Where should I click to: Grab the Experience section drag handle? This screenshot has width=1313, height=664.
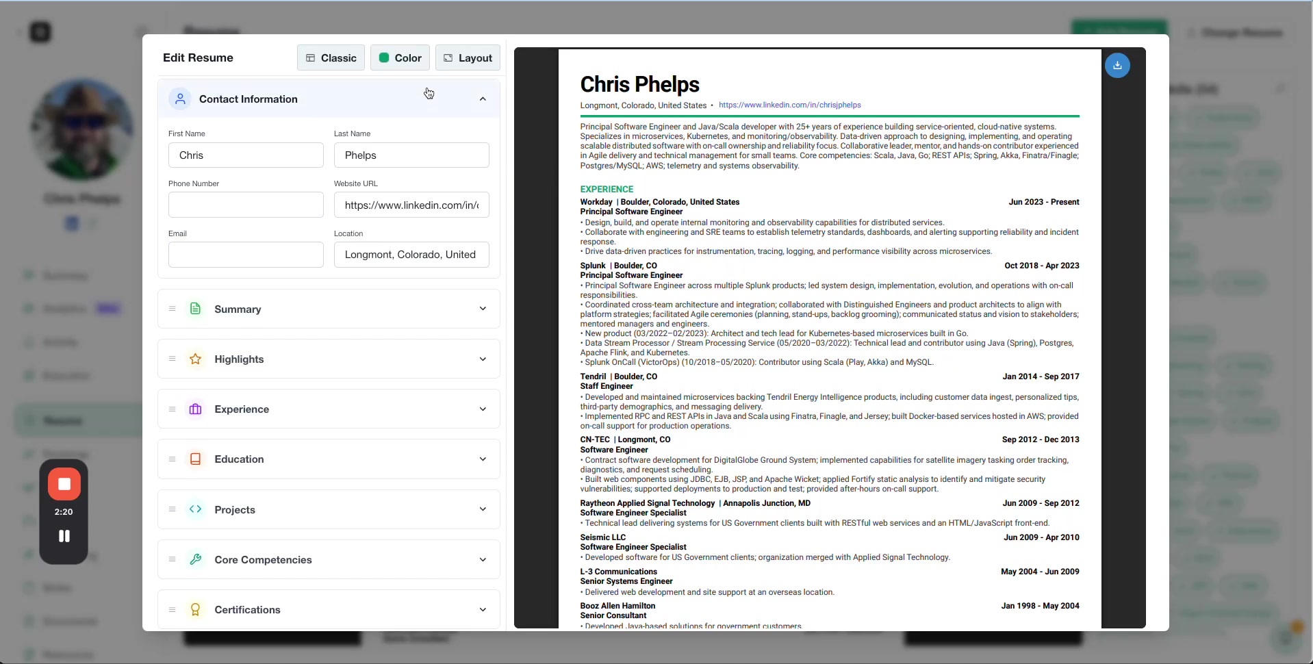pos(172,409)
